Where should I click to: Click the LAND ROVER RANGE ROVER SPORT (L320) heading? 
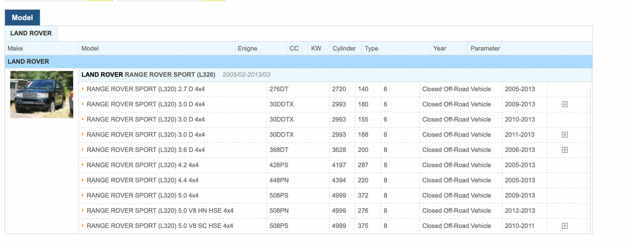point(148,75)
